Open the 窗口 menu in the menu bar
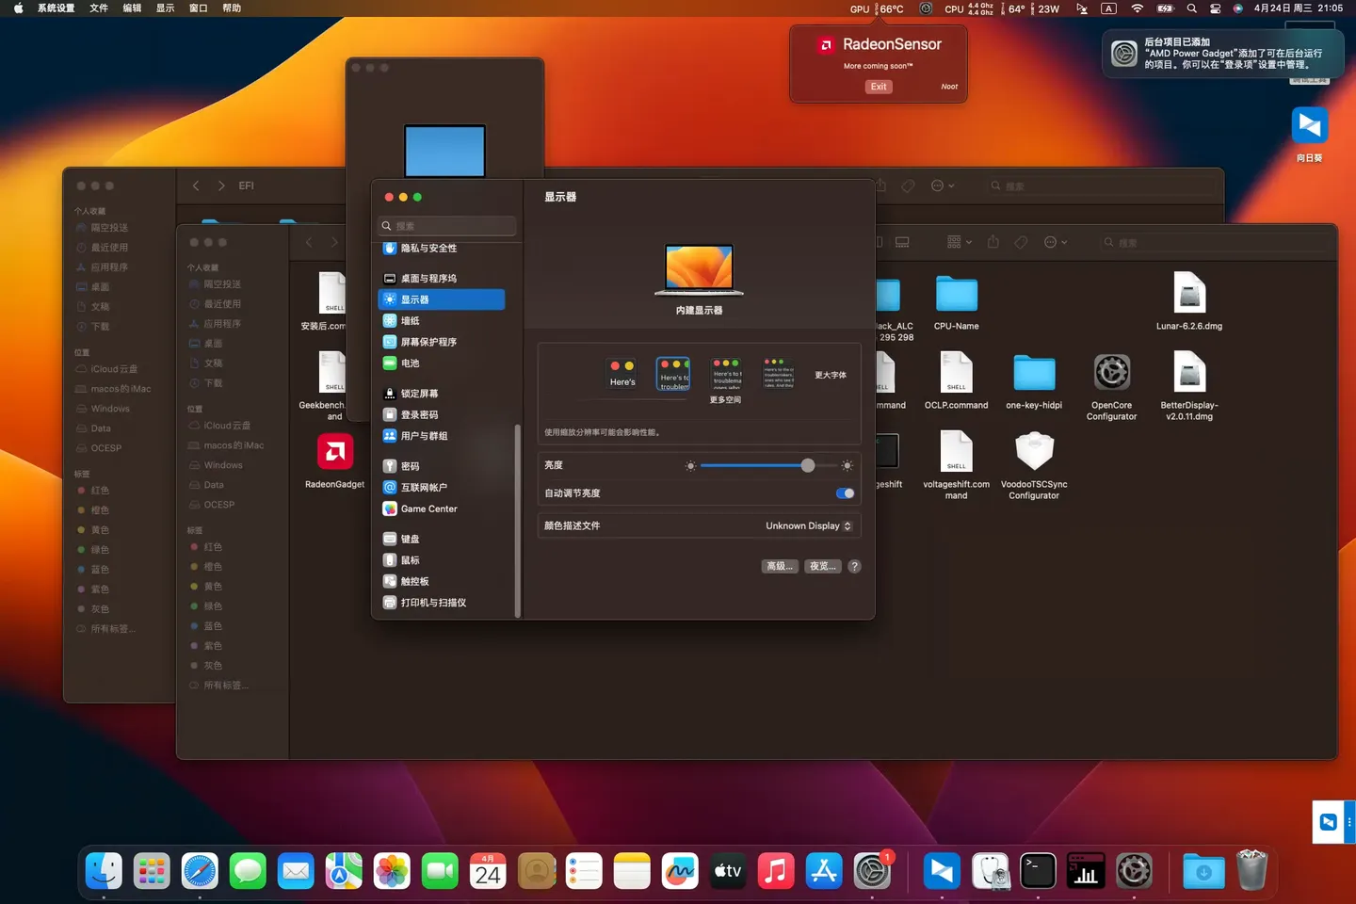The height and width of the screenshot is (904, 1356). [x=198, y=8]
